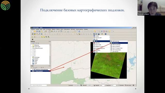This screenshot has height=93, width=165.
Task: Expand the F:\ drive node
Action: point(31,54)
